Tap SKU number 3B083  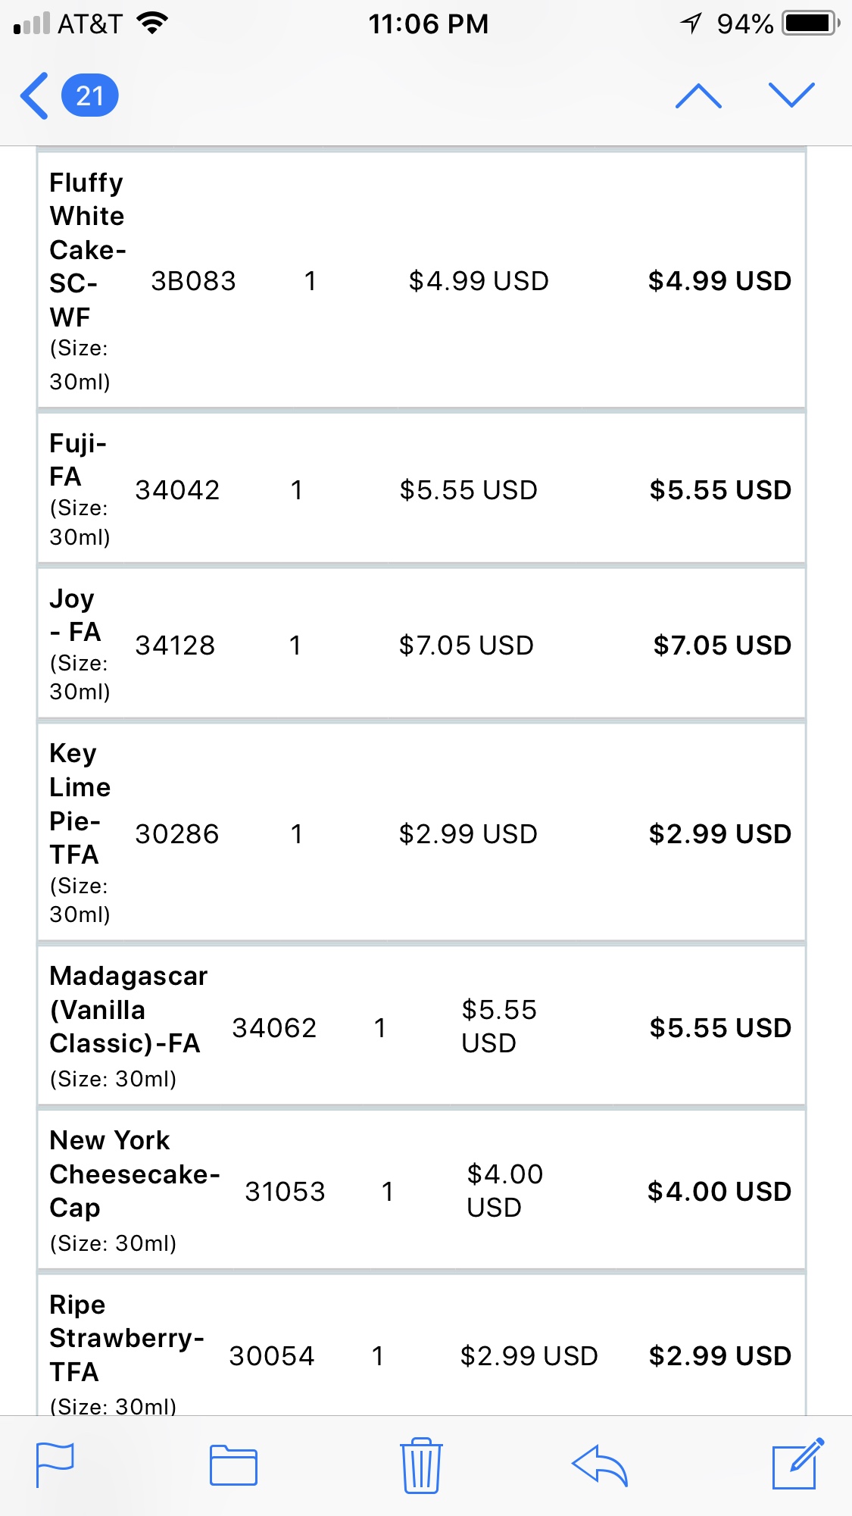[x=193, y=281]
